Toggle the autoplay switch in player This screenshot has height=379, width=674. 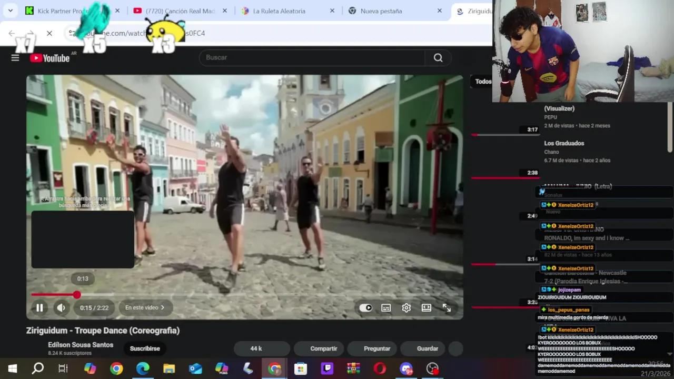coord(365,308)
